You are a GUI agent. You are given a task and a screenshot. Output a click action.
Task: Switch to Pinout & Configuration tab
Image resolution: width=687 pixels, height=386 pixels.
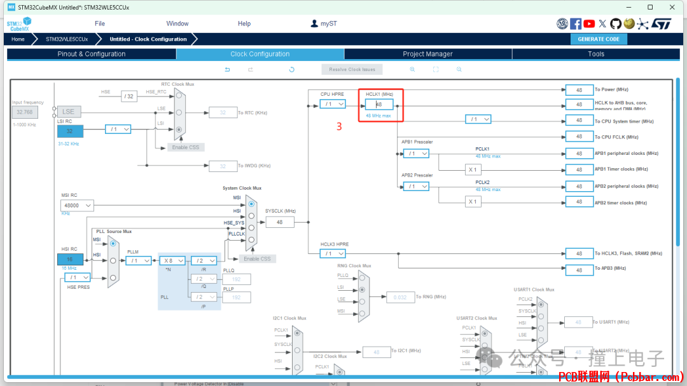tap(92, 54)
